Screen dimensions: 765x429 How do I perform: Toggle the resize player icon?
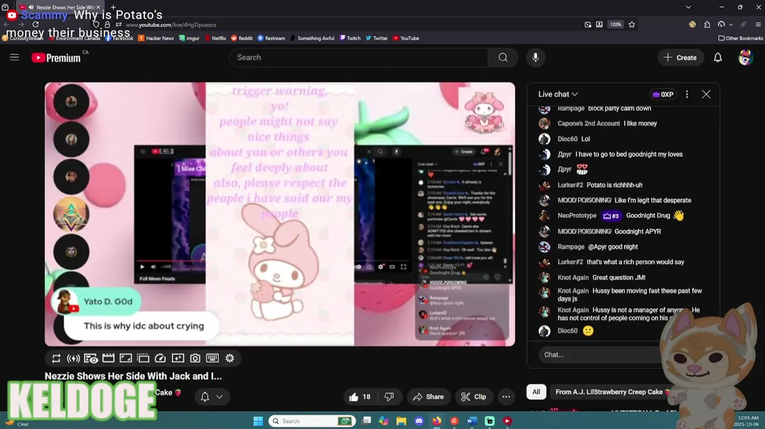(125, 358)
